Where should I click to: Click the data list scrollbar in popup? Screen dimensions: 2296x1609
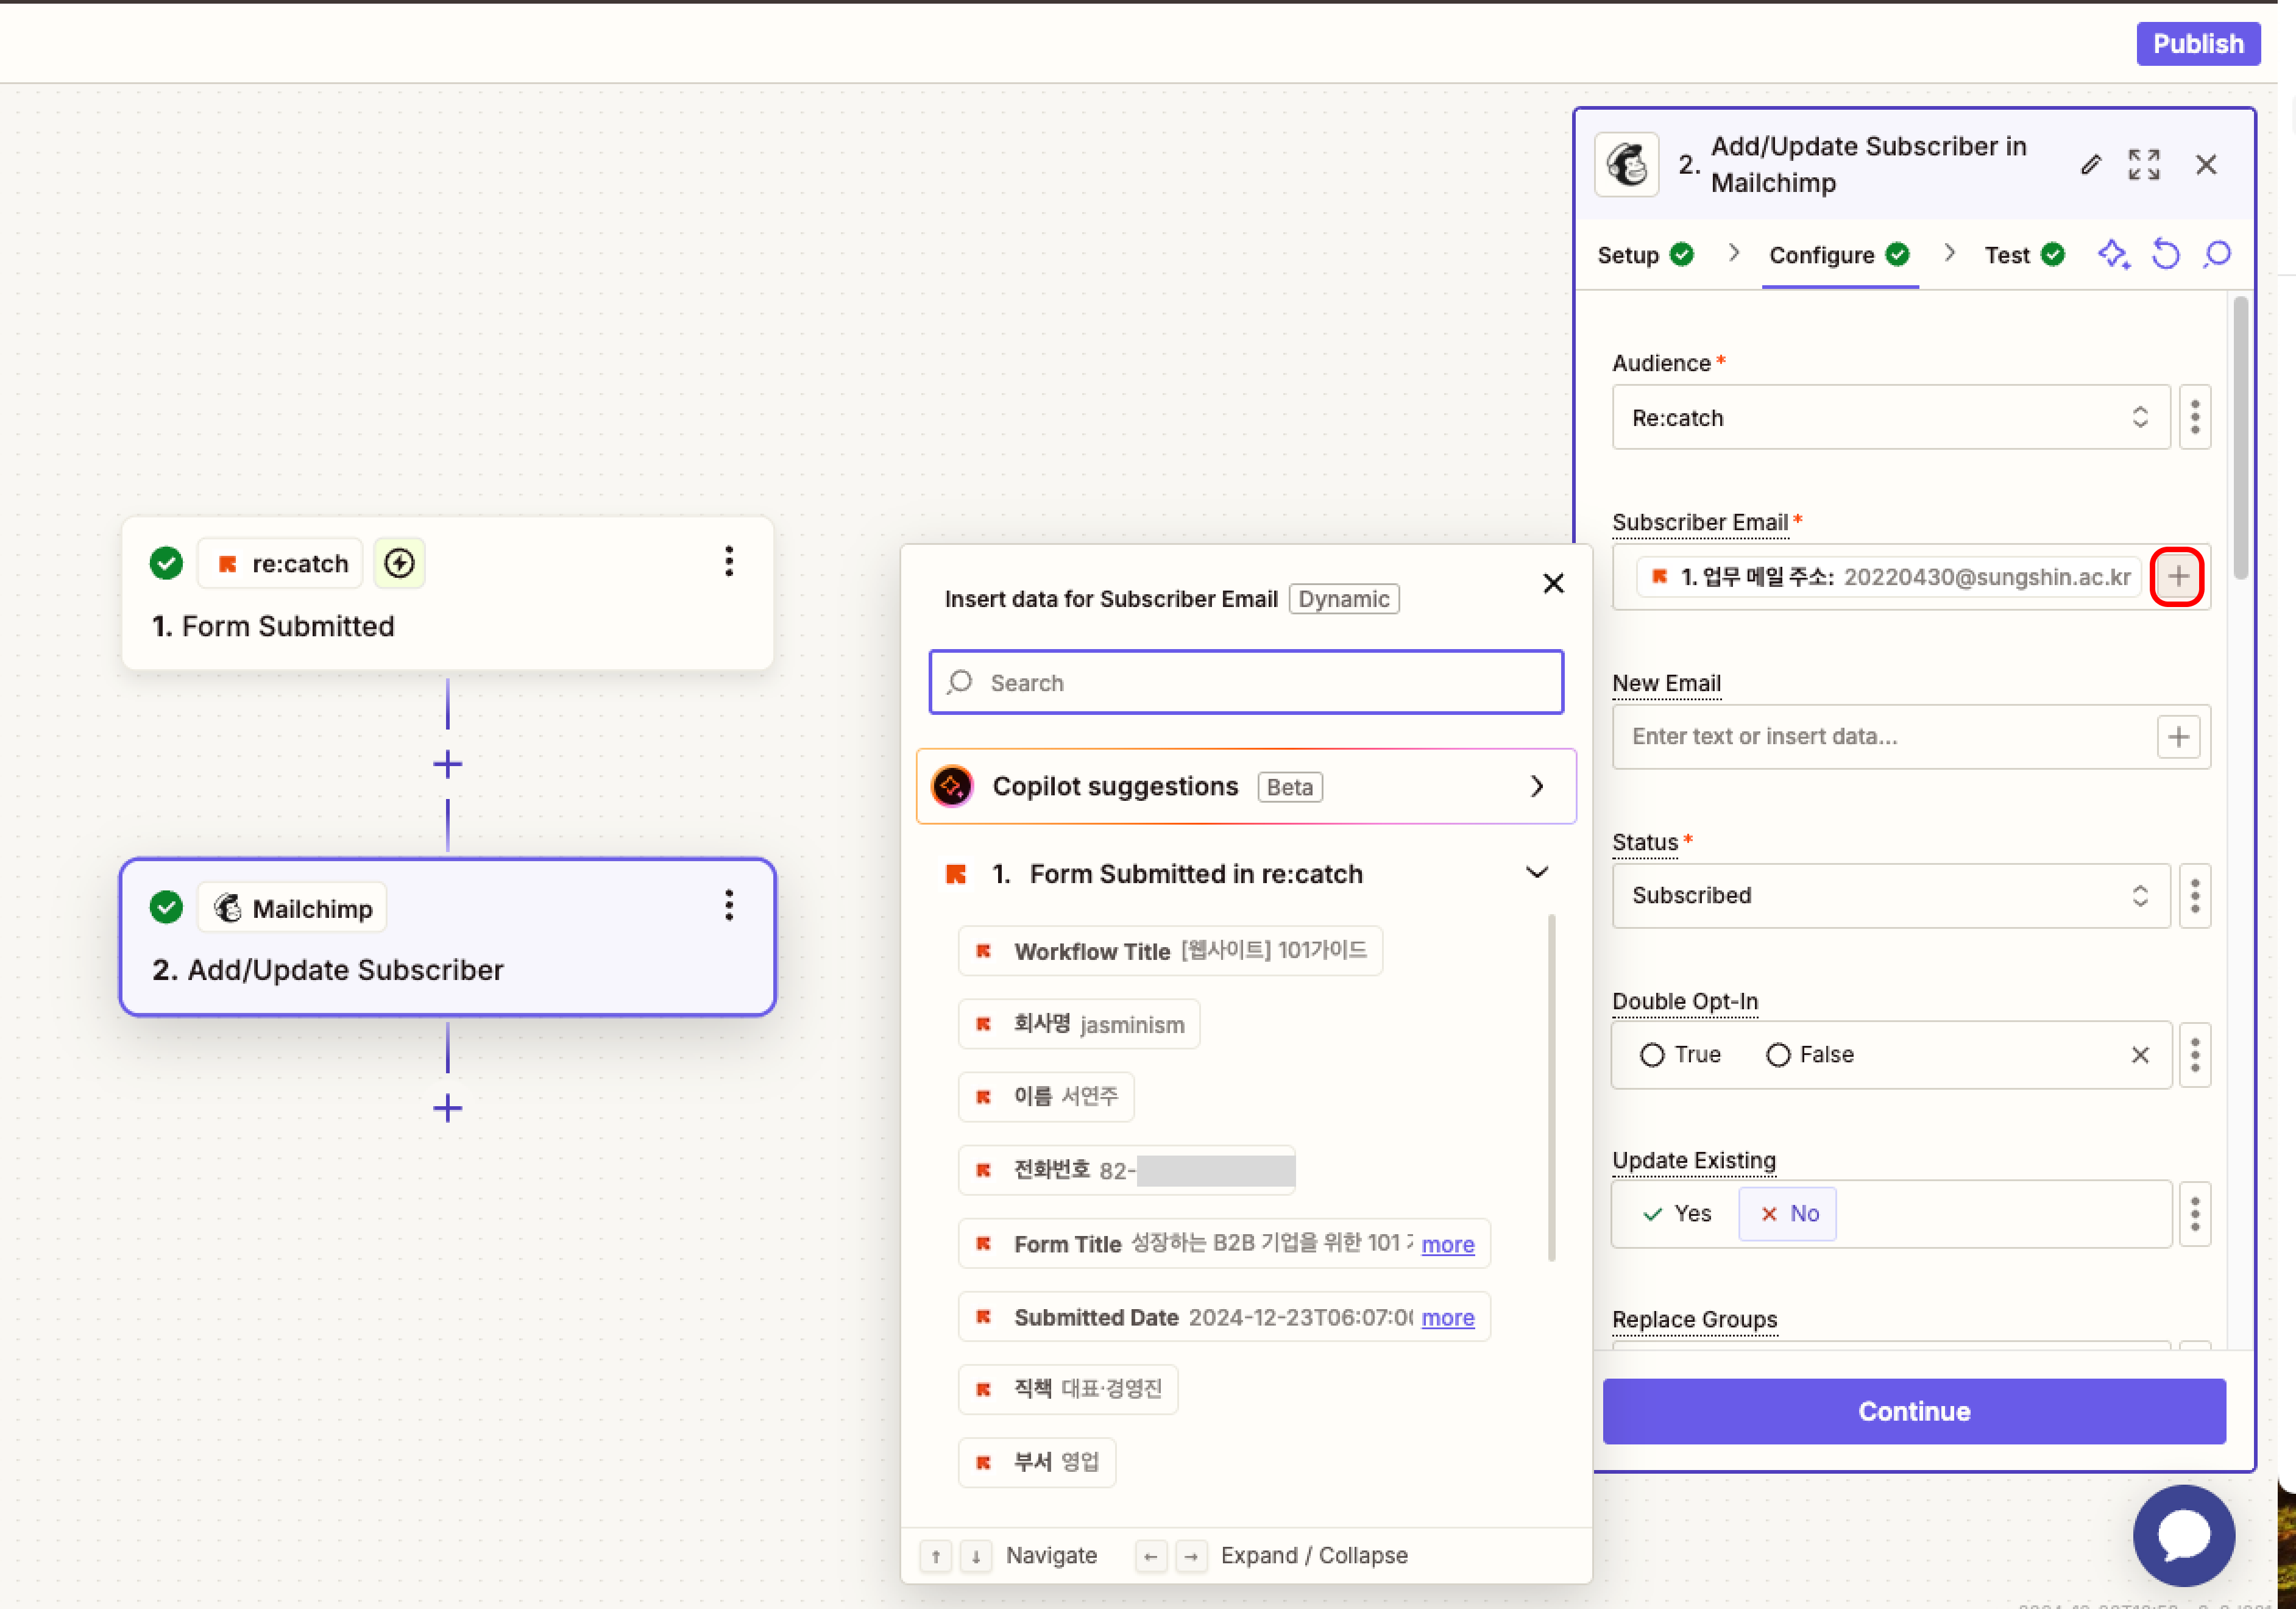(x=1551, y=1087)
